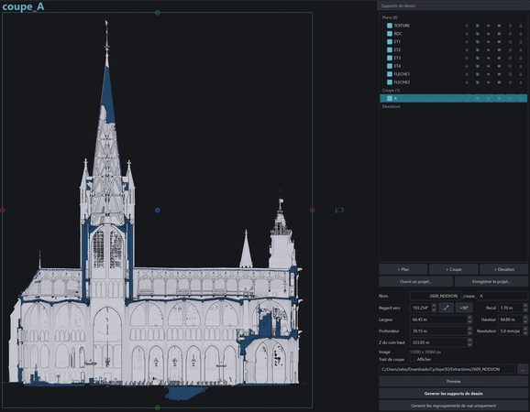
Task: Click the Coupe group header
Action: point(391,91)
